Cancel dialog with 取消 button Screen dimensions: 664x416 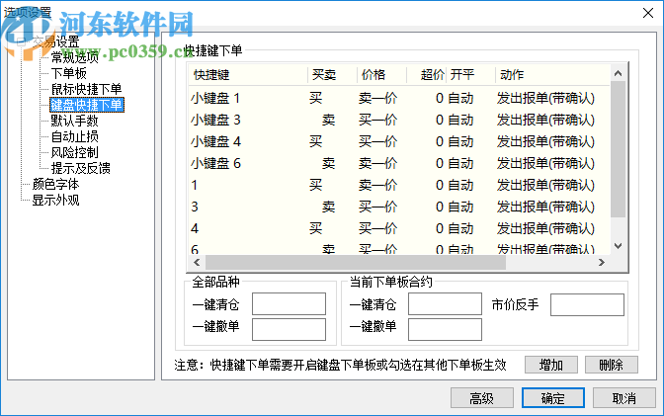624,398
